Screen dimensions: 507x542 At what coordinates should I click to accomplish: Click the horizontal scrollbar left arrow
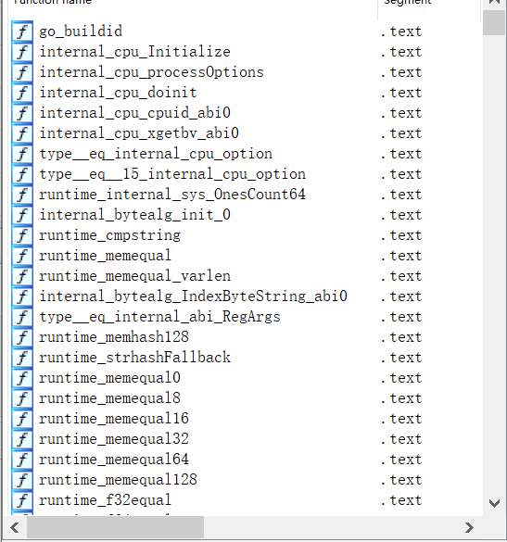[x=15, y=527]
